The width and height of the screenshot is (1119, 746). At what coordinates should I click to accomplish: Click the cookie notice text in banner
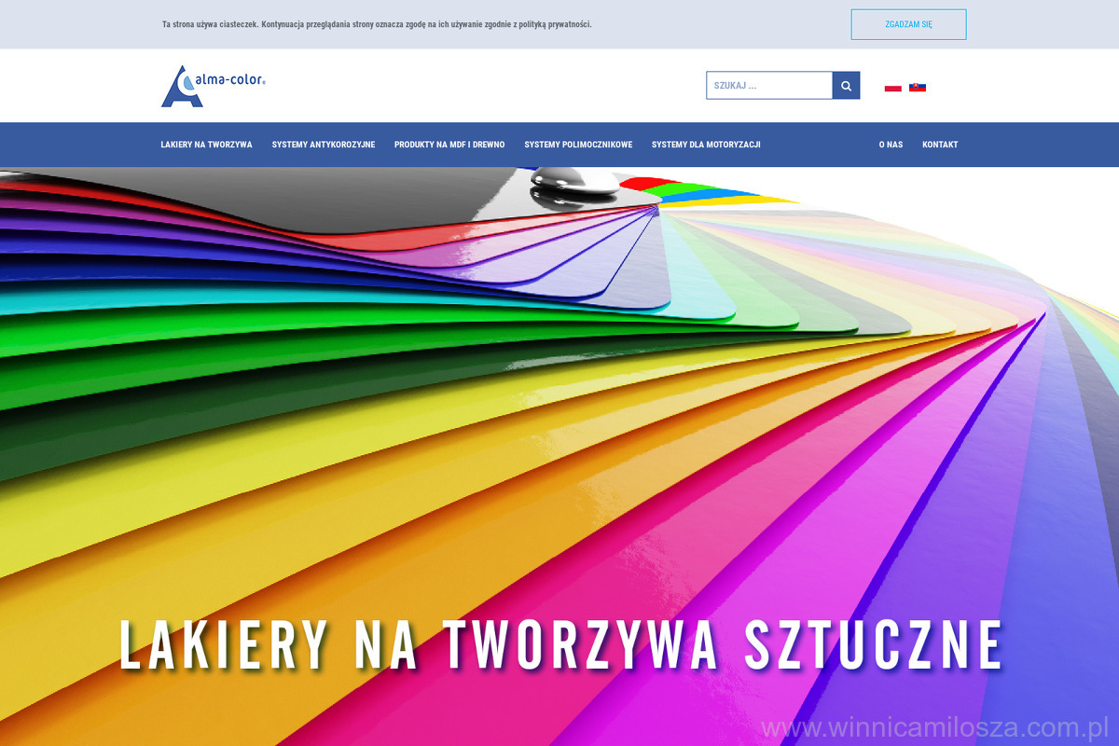377,24
